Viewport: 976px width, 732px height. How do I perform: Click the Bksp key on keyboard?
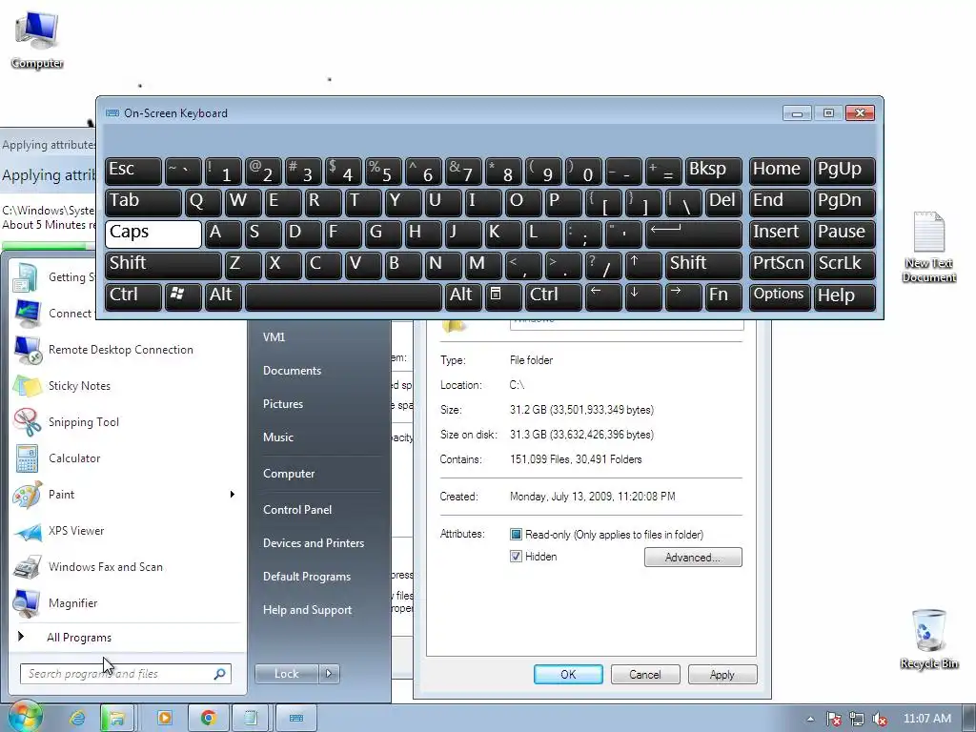(x=713, y=171)
